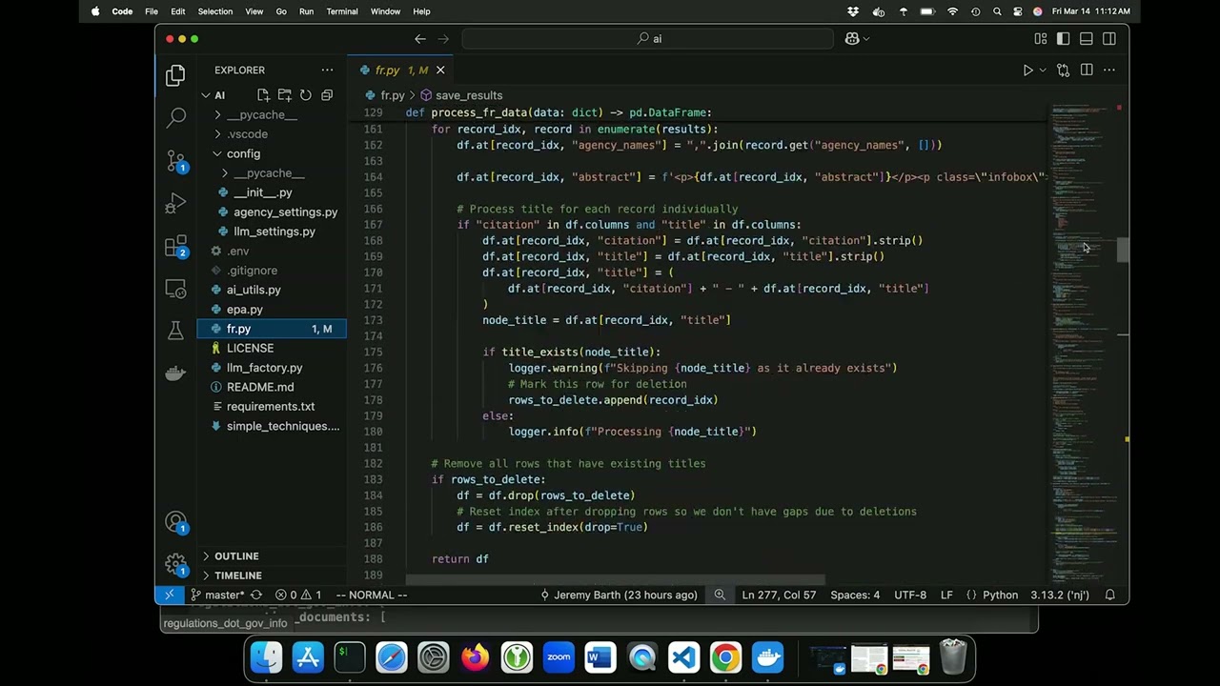Open remote window indicator in status bar
1220x686 pixels.
coord(169,595)
